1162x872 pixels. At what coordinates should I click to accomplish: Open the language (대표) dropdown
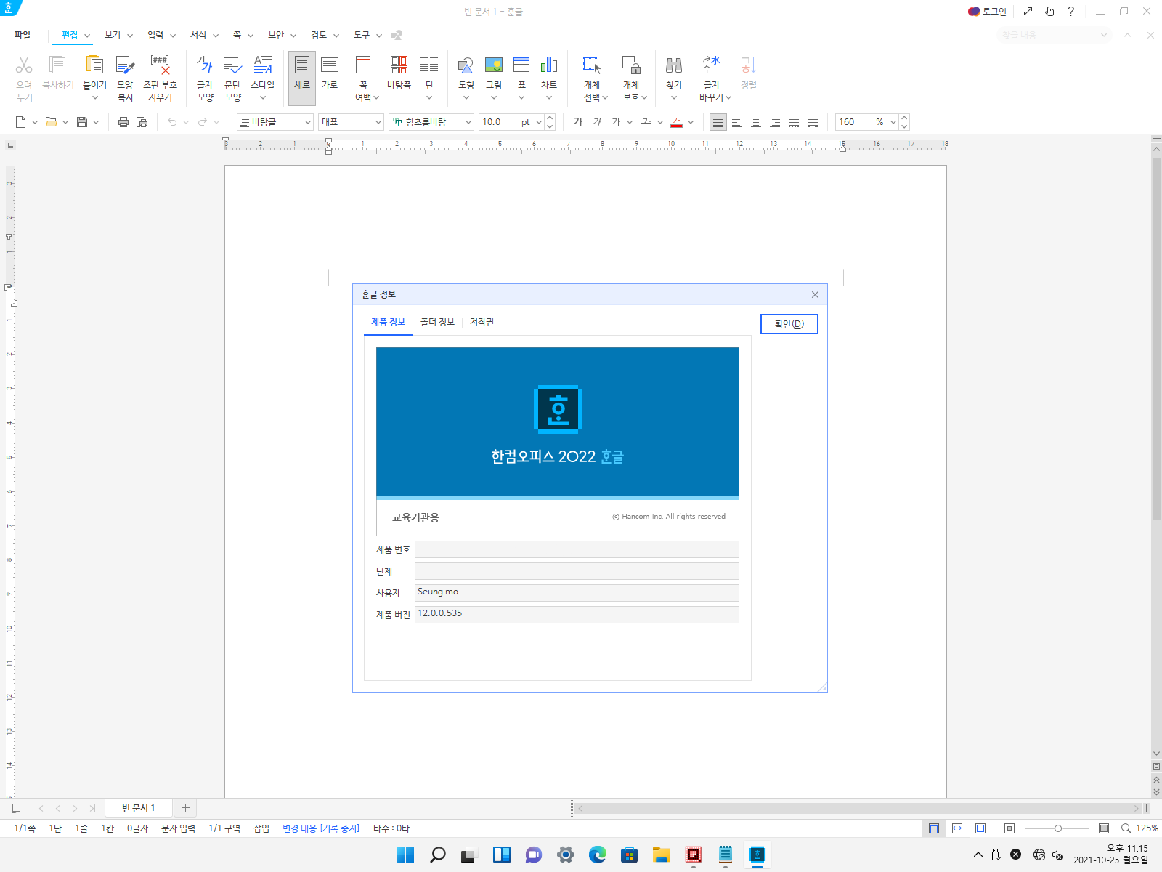[x=378, y=122]
